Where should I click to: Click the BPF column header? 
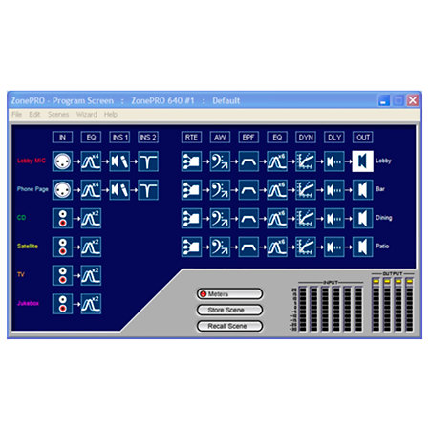click(x=248, y=138)
